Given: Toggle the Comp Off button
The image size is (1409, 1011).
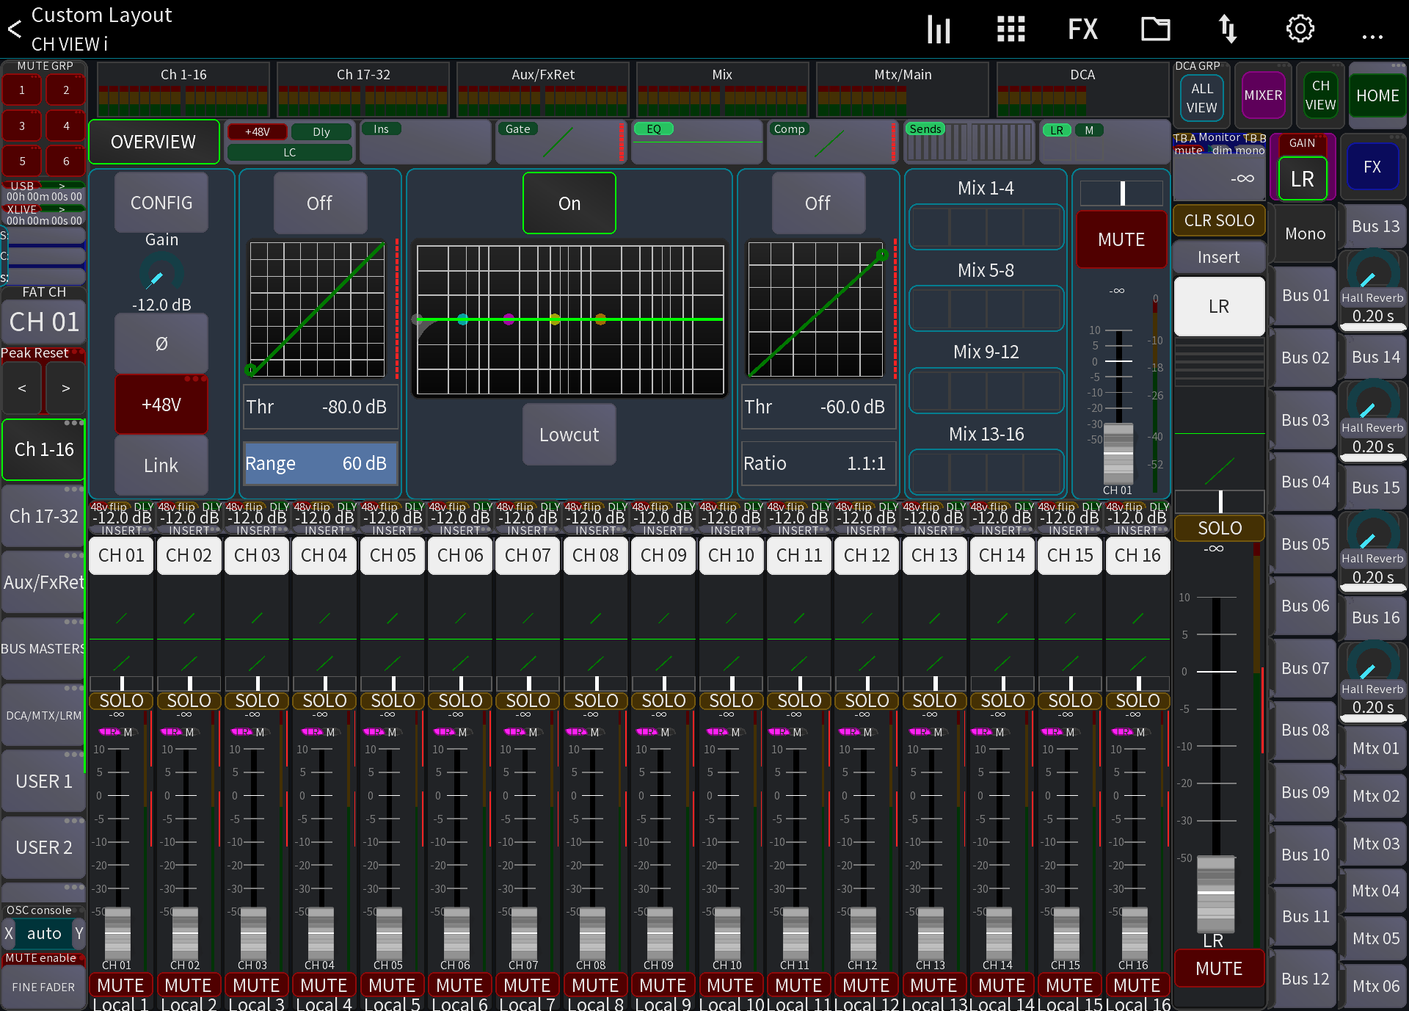Looking at the screenshot, I should click(818, 203).
